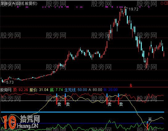Image resolution: width=168 pixels, height=131 pixels.
Task: Click the white 股旁网 indicator name before 顶
Action: coord(6,90)
